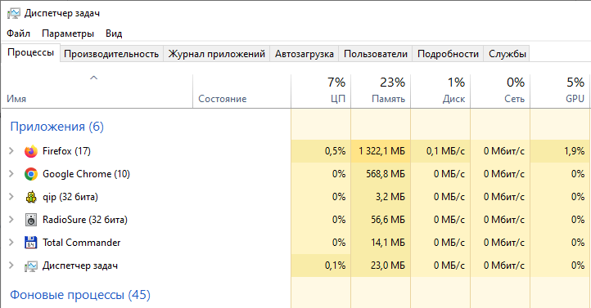
Task: Expand the Firefox (17) process group
Action: (11, 151)
